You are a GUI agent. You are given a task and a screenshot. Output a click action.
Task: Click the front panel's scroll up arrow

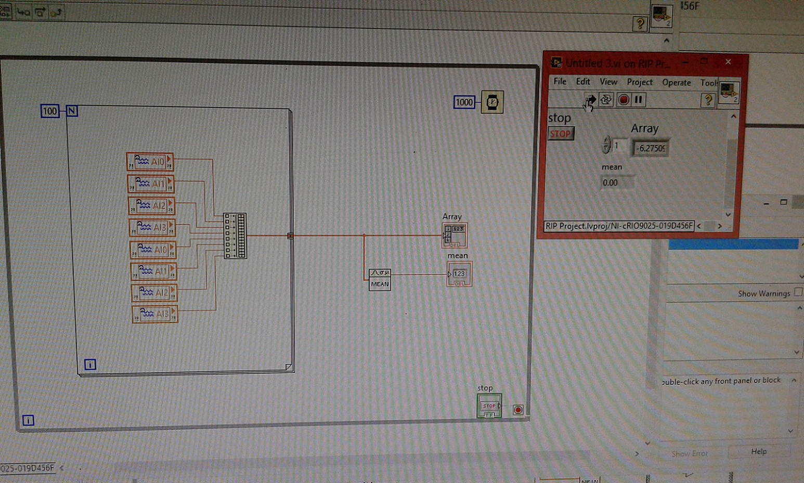coord(733,116)
